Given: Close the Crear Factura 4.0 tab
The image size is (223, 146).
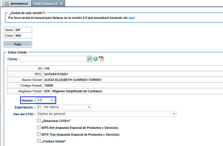Looking at the screenshot, I should point(61,4).
